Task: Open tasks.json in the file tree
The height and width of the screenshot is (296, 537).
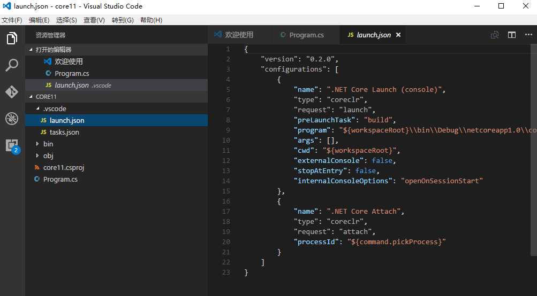Action: [x=116, y=132]
